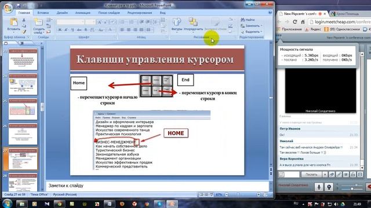Open the Дизайн ribbon tab
This screenshot has height=208, width=371.
pos(62,13)
